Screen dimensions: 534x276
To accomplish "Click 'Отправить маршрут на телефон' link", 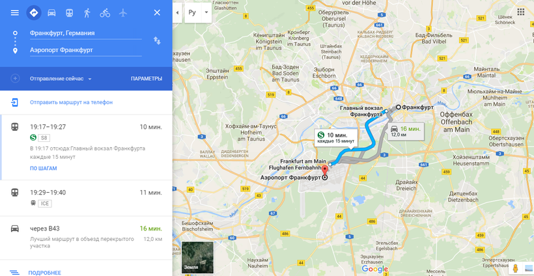I will [71, 102].
